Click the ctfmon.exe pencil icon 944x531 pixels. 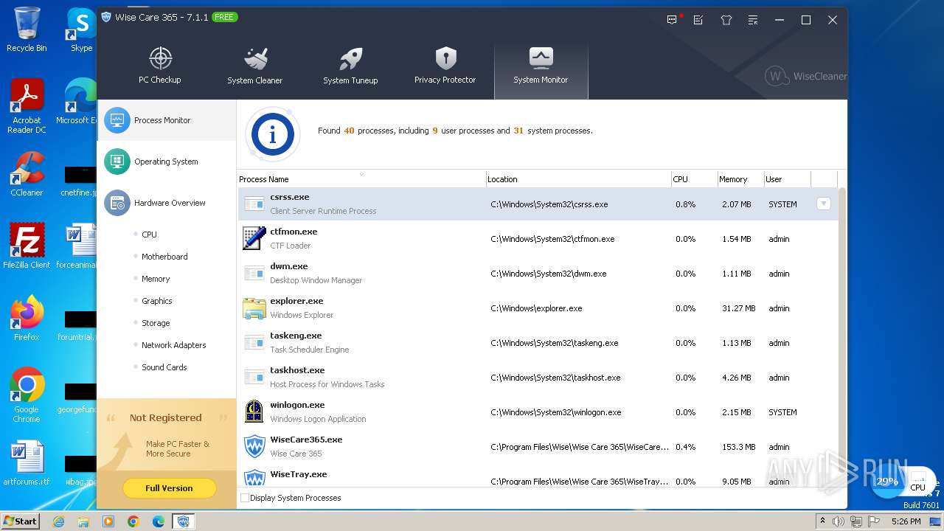(254, 238)
